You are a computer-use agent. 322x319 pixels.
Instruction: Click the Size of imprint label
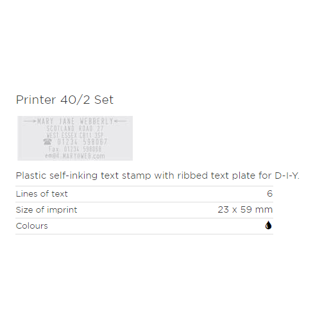pos(46,210)
